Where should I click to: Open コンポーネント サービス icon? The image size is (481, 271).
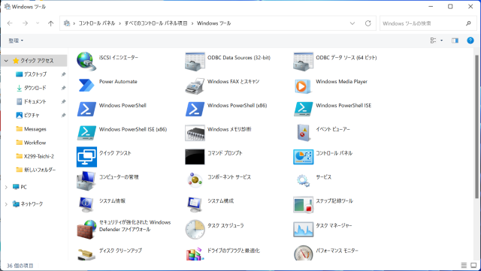(x=195, y=180)
